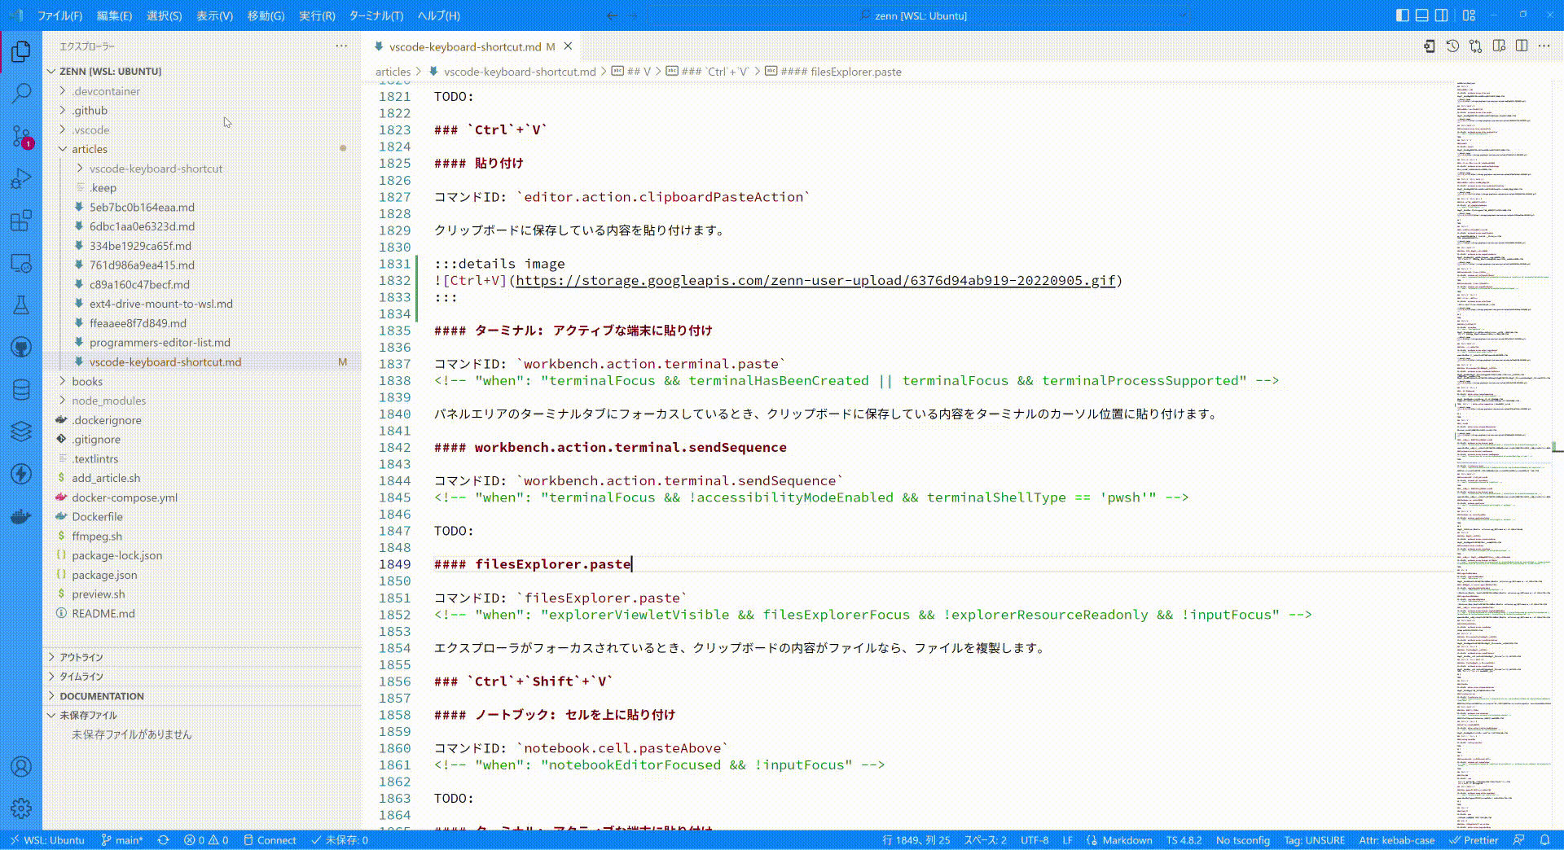Click the compare changes icon in editor toolbar
This screenshot has height=850, width=1564.
pyautogui.click(x=1475, y=46)
